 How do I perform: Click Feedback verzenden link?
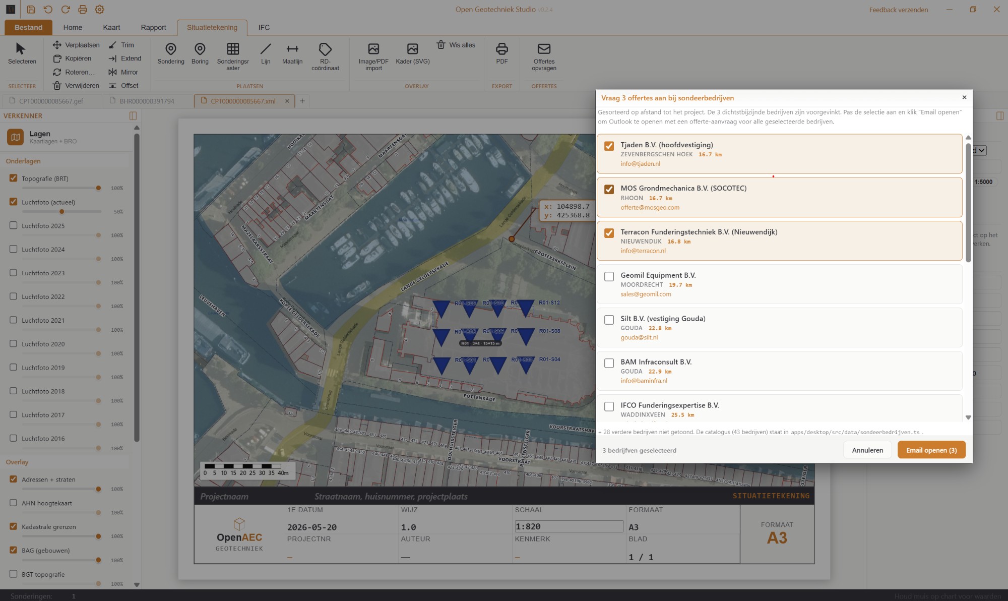point(899,10)
